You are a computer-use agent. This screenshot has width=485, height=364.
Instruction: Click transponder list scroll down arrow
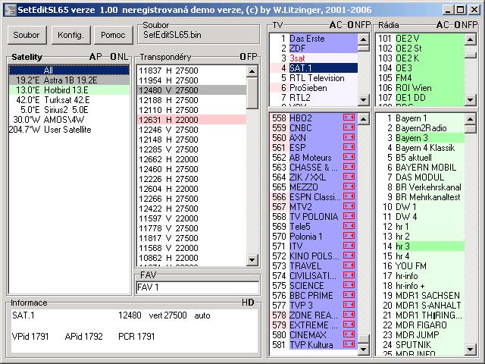click(x=252, y=259)
